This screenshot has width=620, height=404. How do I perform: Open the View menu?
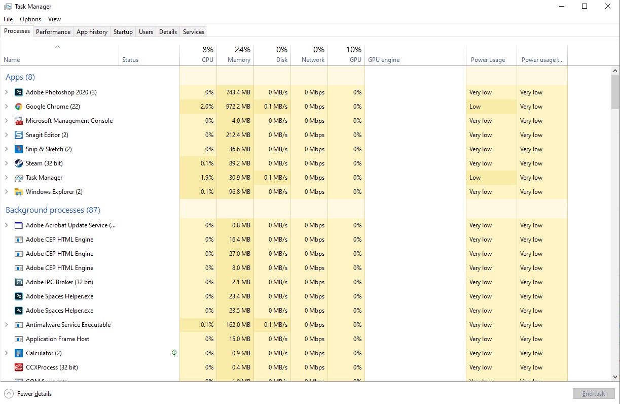tap(54, 19)
